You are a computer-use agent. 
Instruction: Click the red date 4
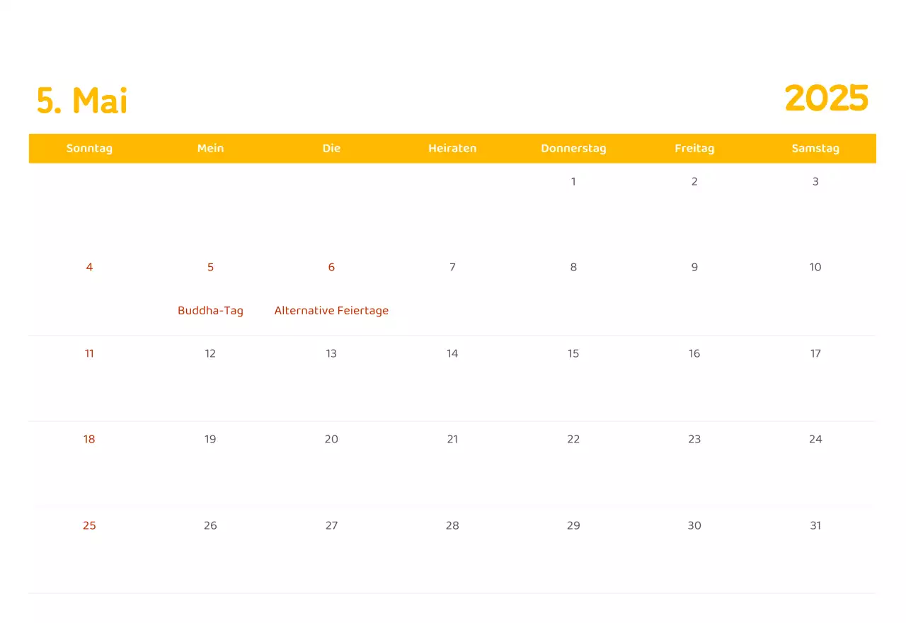[x=89, y=267]
